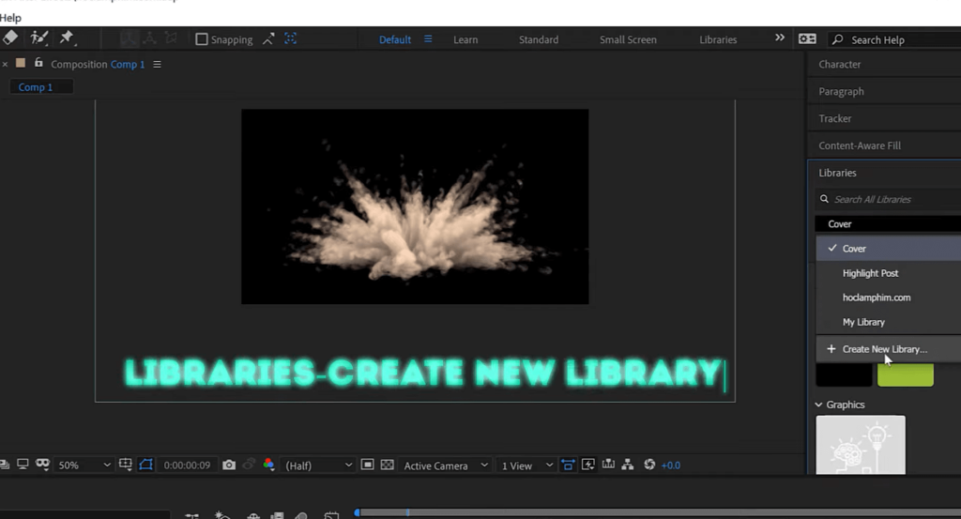The image size is (961, 519).
Task: Show more workspaces overflow arrows
Action: [x=780, y=38]
